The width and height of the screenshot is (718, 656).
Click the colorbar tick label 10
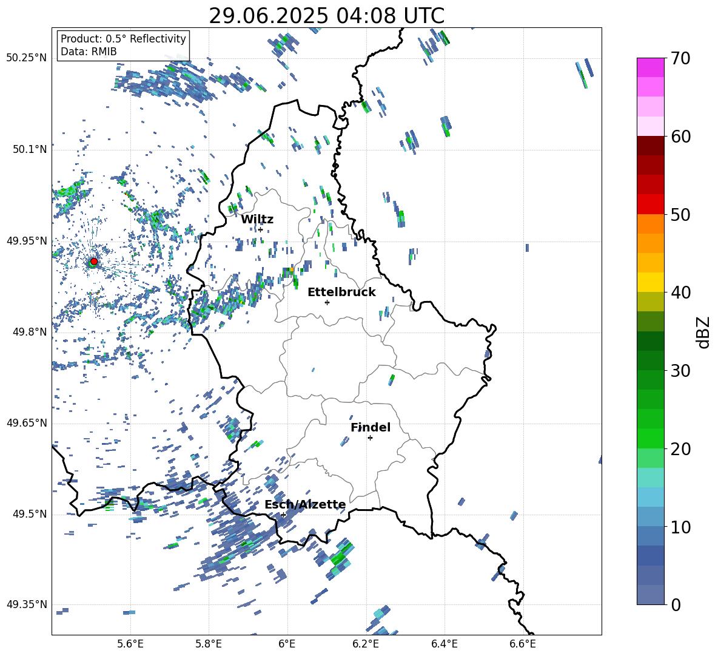680,527
